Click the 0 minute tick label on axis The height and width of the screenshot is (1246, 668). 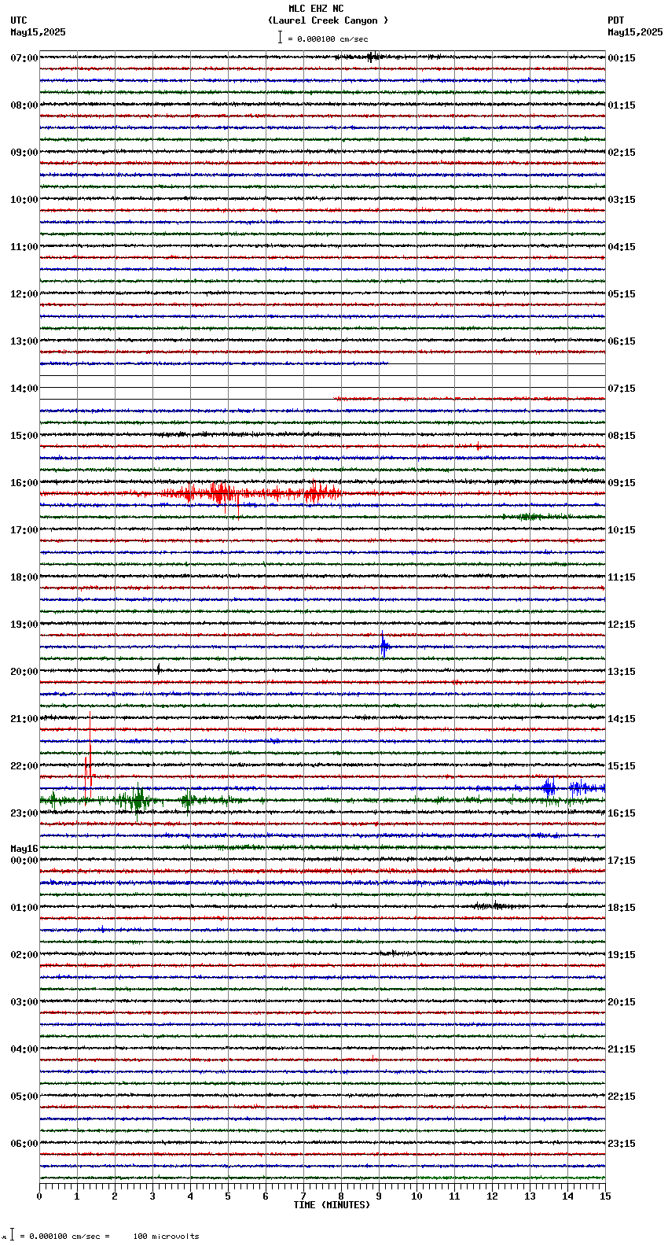(x=39, y=1196)
